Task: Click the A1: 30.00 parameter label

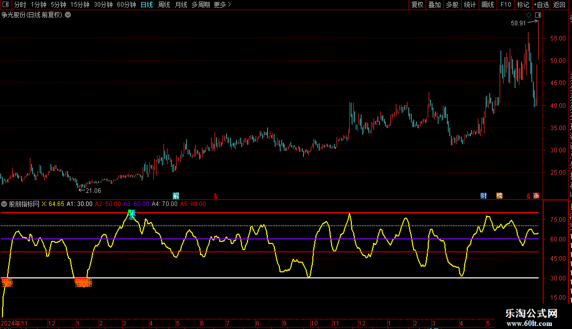Action: (x=79, y=204)
